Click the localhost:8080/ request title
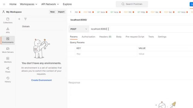 [x=79, y=20]
